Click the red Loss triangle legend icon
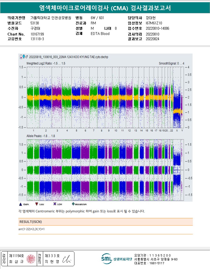Screen dimensions: 210x269 click(37, 204)
